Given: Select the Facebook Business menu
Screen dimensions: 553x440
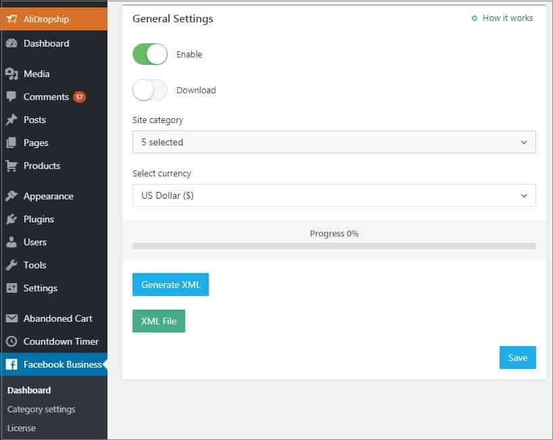Looking at the screenshot, I should point(54,364).
